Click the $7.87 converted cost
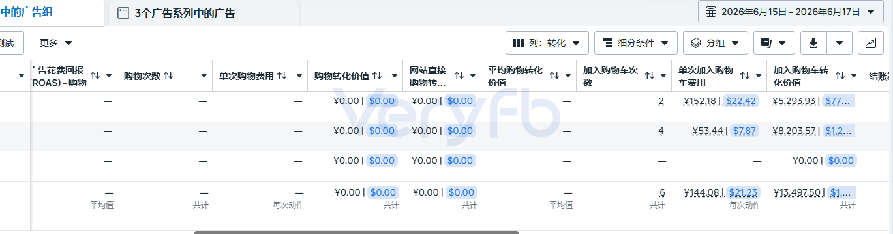 [x=744, y=131]
